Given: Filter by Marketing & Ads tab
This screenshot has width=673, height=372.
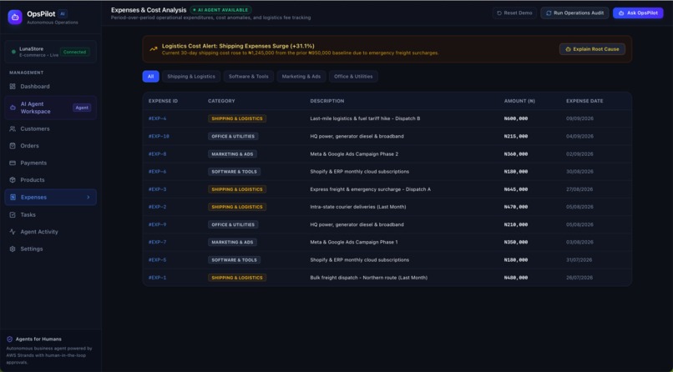Looking at the screenshot, I should tap(301, 76).
